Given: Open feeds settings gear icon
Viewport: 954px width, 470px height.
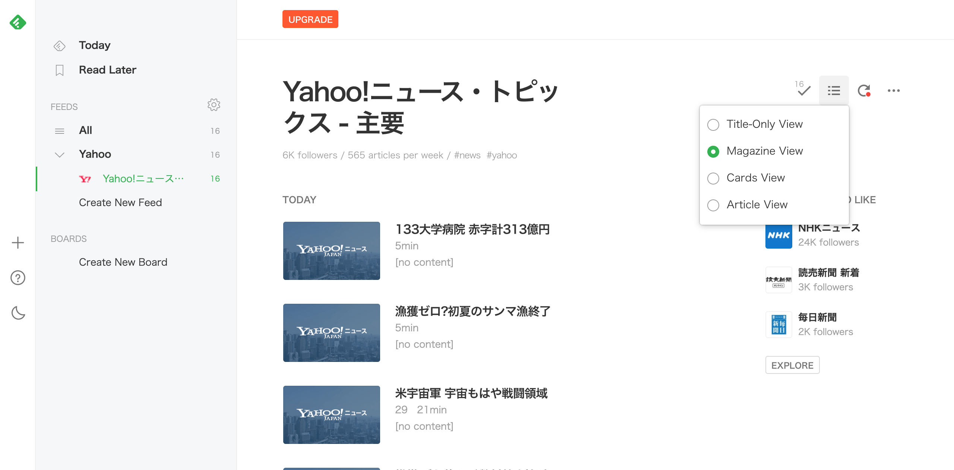Looking at the screenshot, I should pos(214,105).
